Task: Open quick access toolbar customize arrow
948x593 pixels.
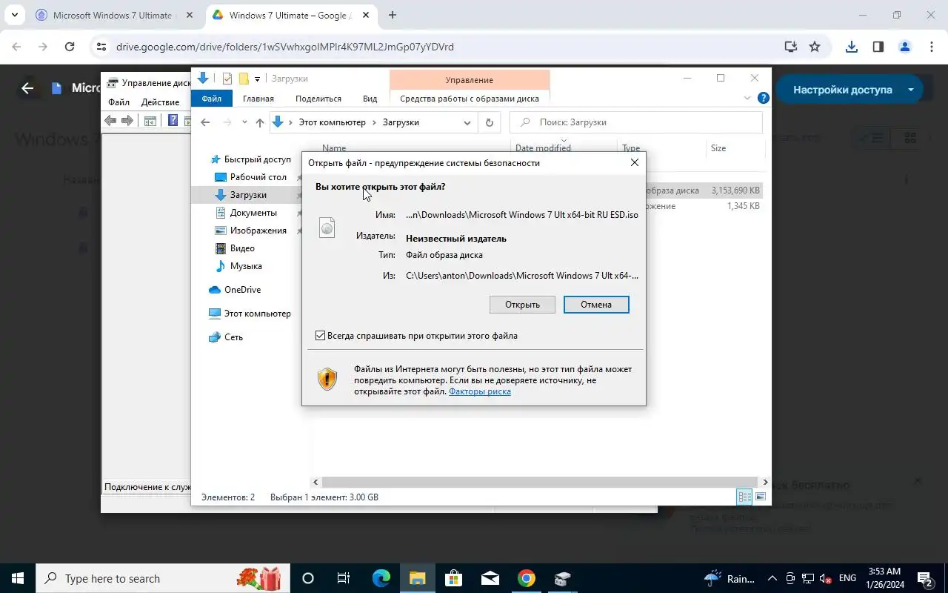Action: pyautogui.click(x=258, y=79)
